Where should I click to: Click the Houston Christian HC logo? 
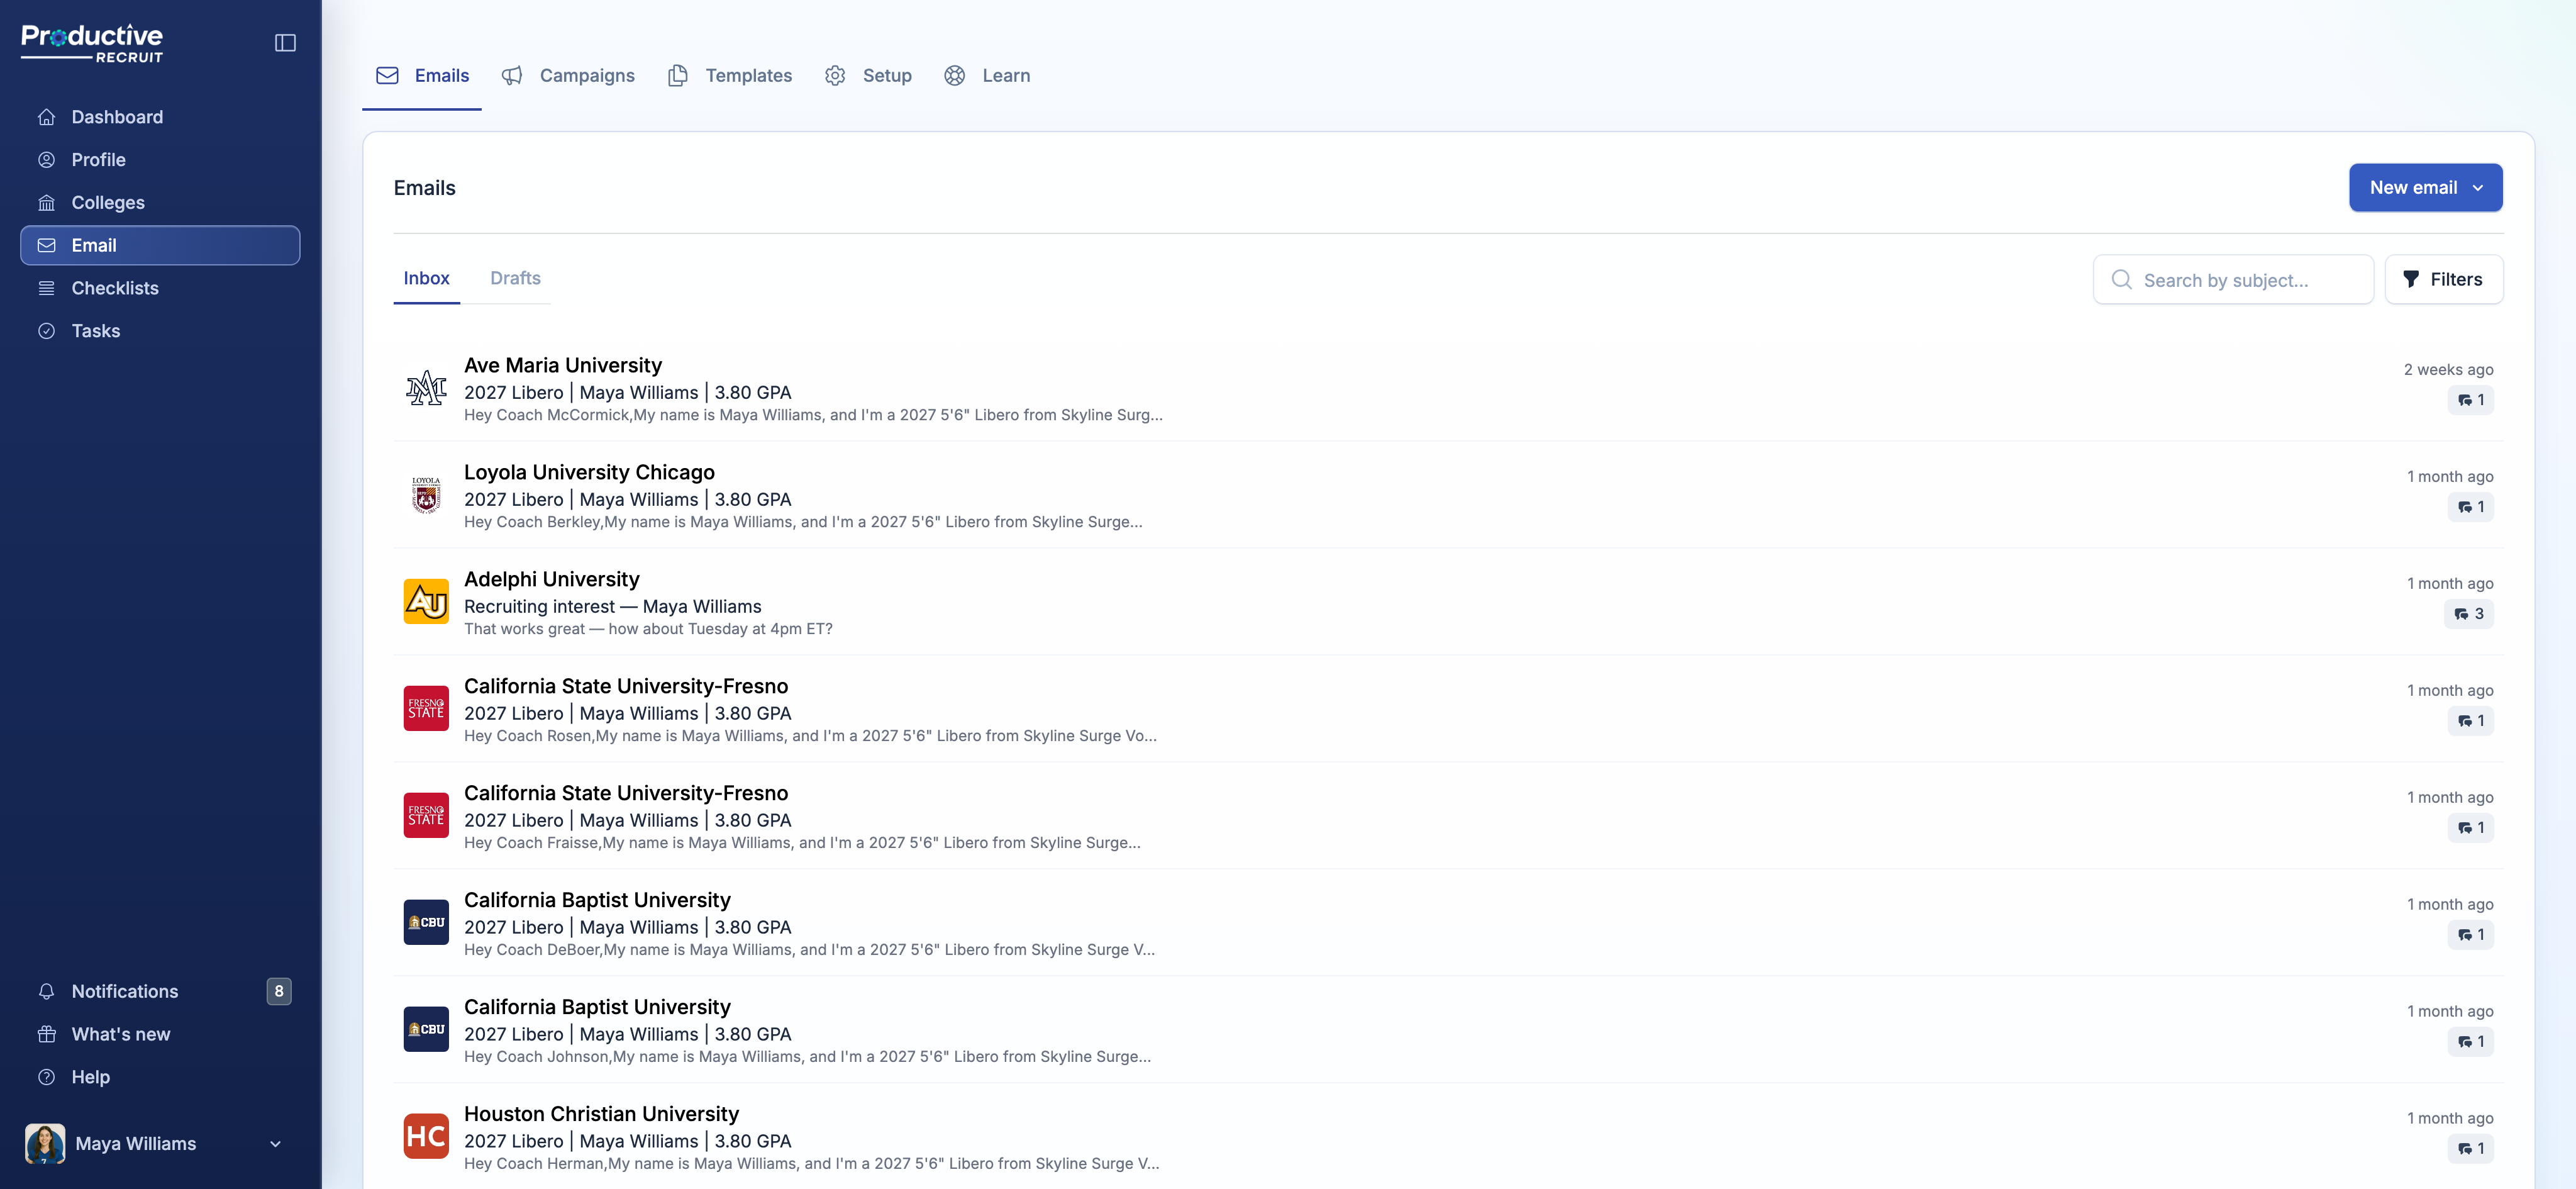click(426, 1137)
